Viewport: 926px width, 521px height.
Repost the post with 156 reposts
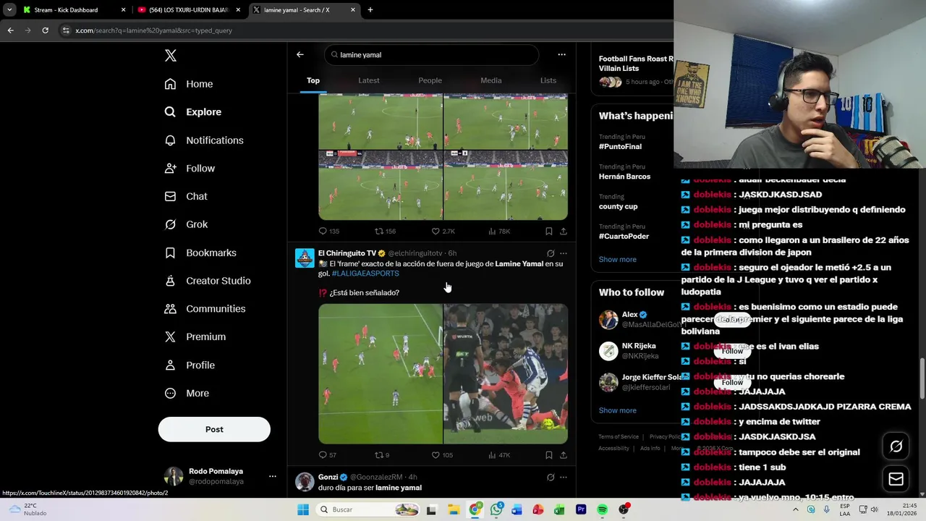[385, 231]
